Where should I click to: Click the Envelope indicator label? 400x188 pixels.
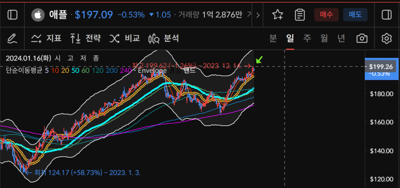152,71
